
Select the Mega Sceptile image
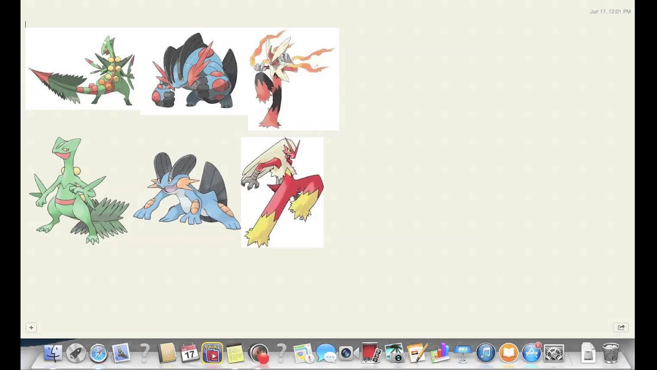(x=82, y=69)
